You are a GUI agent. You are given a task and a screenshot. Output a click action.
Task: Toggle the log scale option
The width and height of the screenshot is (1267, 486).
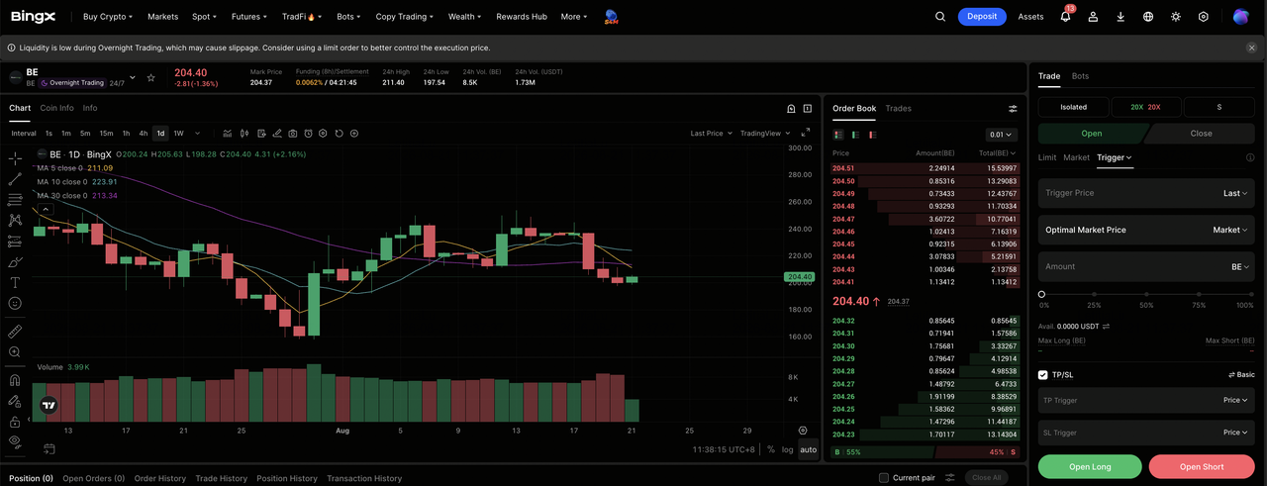(787, 449)
